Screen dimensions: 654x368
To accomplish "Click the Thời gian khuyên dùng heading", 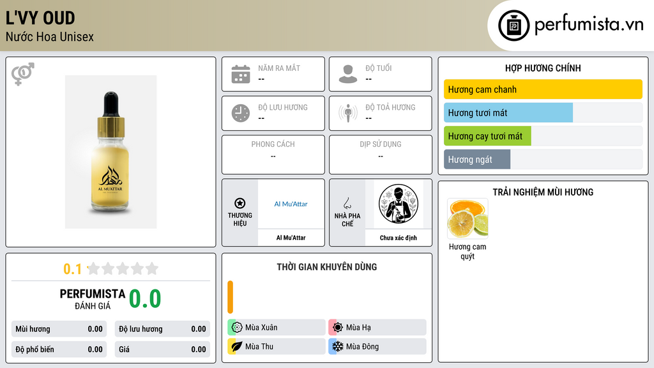I will [x=327, y=267].
